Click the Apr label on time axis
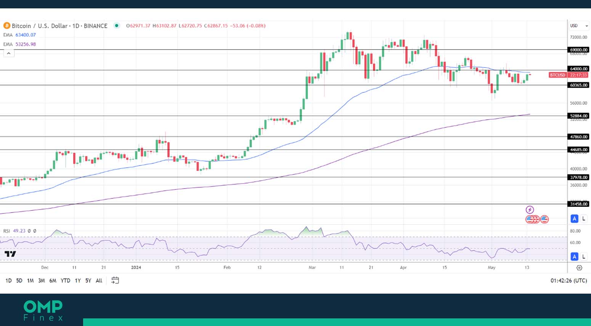The width and height of the screenshot is (591, 326). 403,267
